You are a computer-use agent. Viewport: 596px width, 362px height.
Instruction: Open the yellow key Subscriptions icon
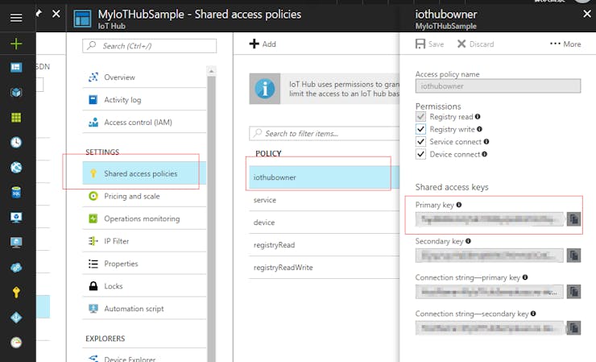[x=16, y=293]
